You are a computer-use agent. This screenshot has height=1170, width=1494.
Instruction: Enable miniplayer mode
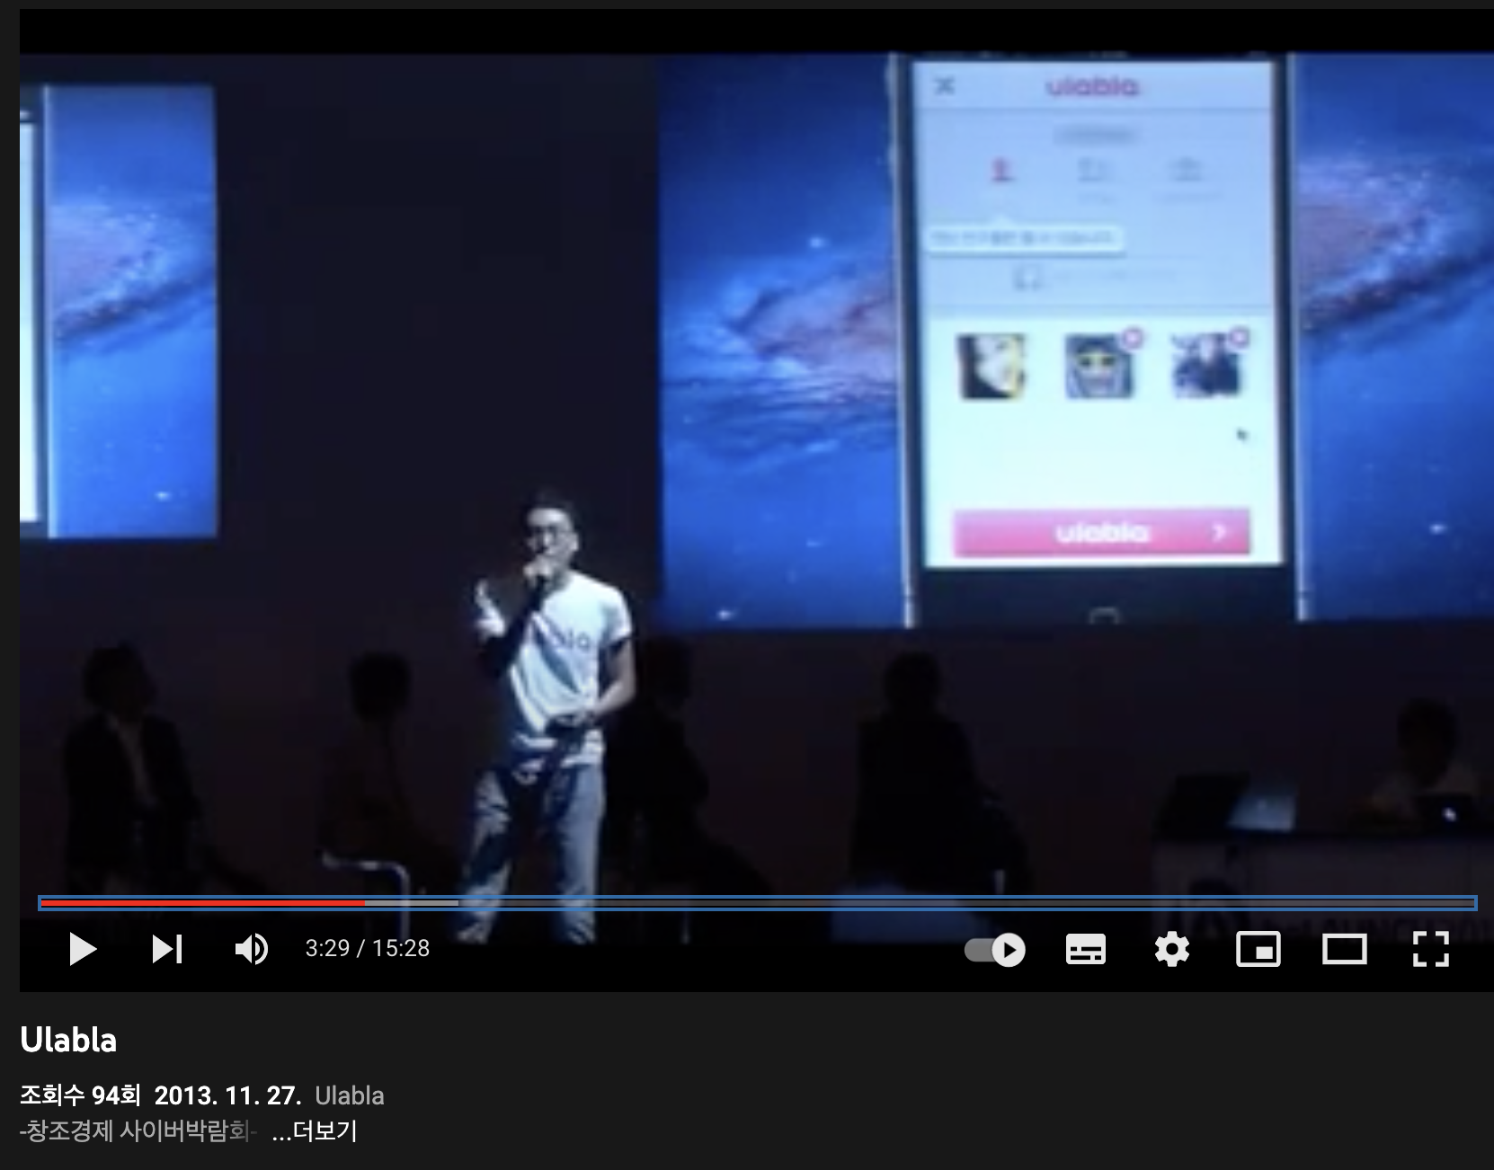click(x=1258, y=949)
